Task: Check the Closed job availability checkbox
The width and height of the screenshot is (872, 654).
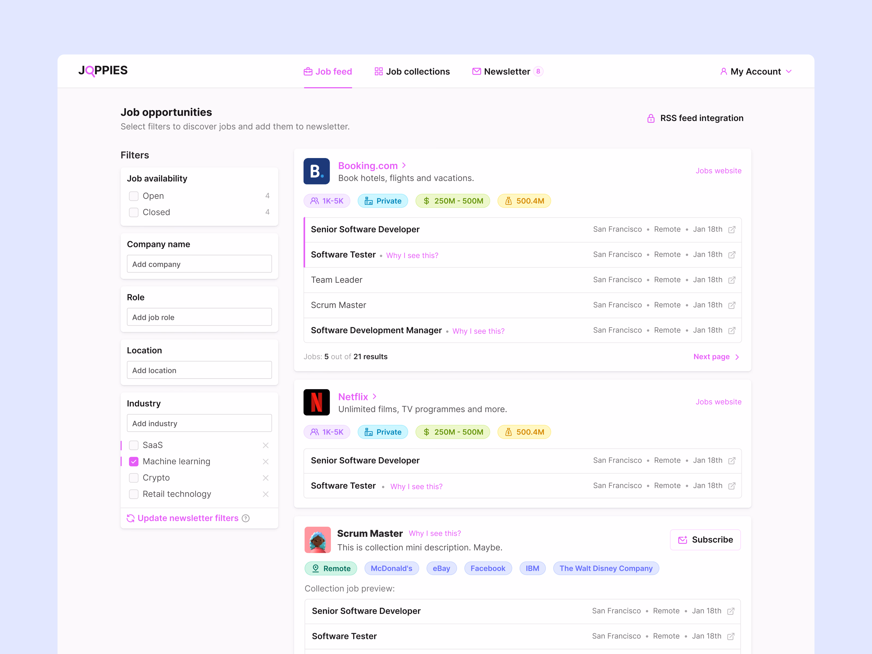Action: tap(134, 212)
